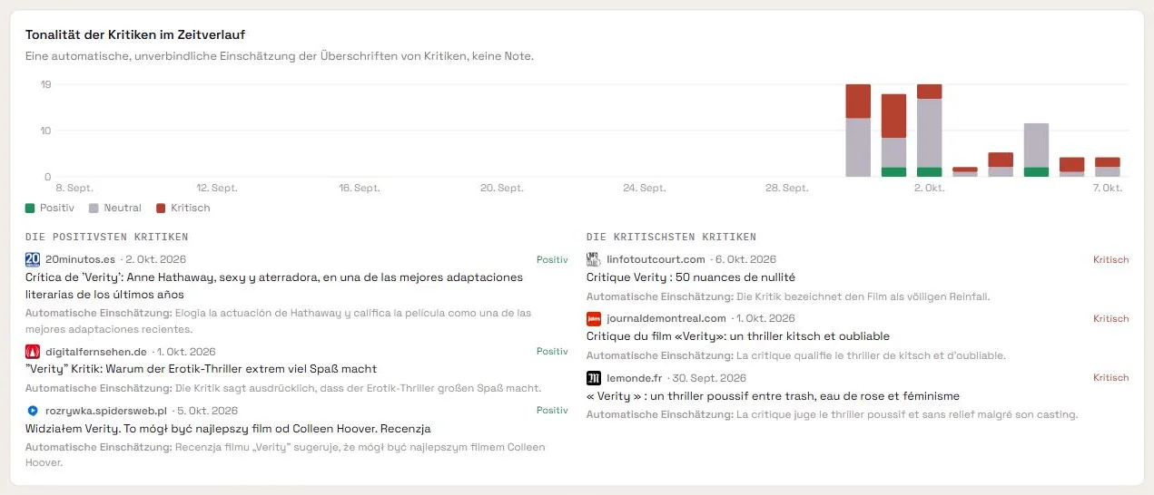Click the digitalfernsehen.de favicon icon

33,351
